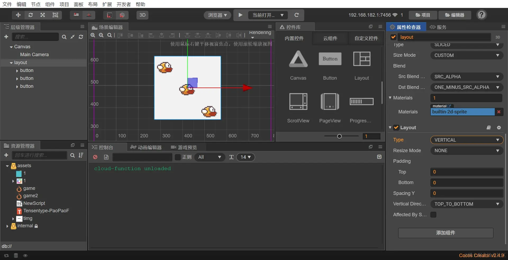Clear the console log

[x=95, y=157]
